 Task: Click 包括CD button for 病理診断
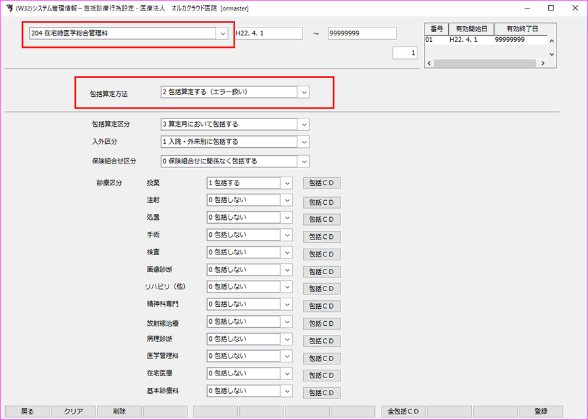point(321,341)
